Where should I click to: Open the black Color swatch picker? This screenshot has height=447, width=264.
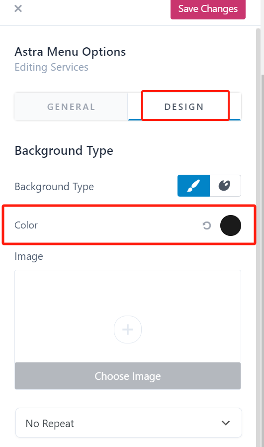click(230, 225)
